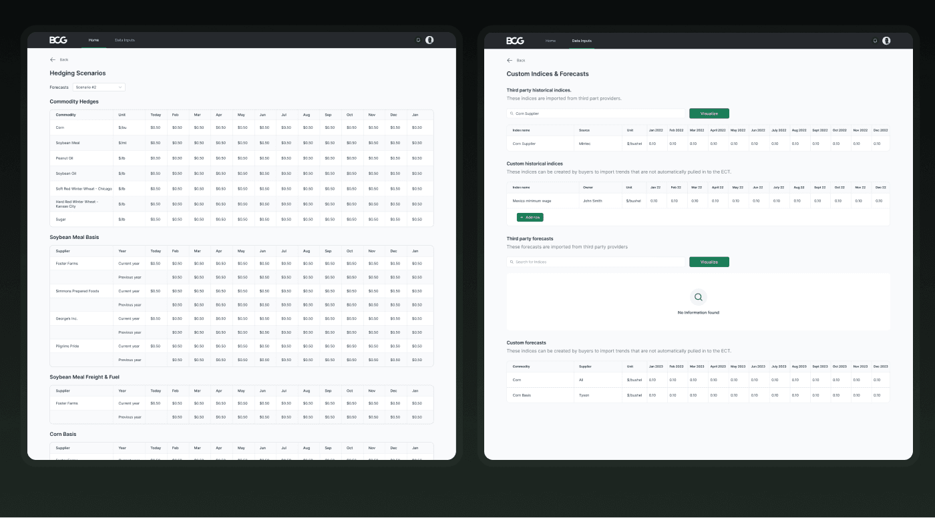
Task: Click Visualize under Third party forecasts
Action: 709,262
